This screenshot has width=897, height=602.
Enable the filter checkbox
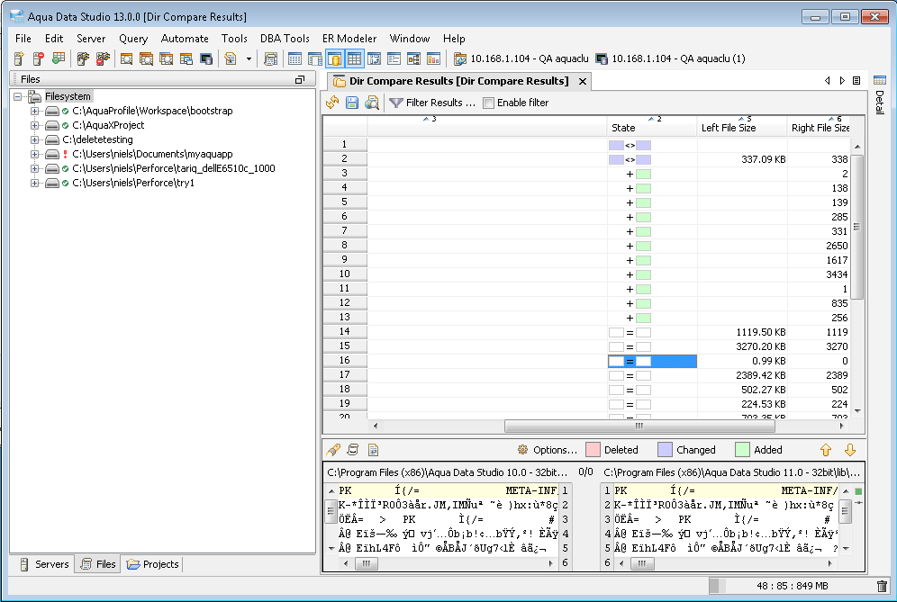click(x=488, y=103)
